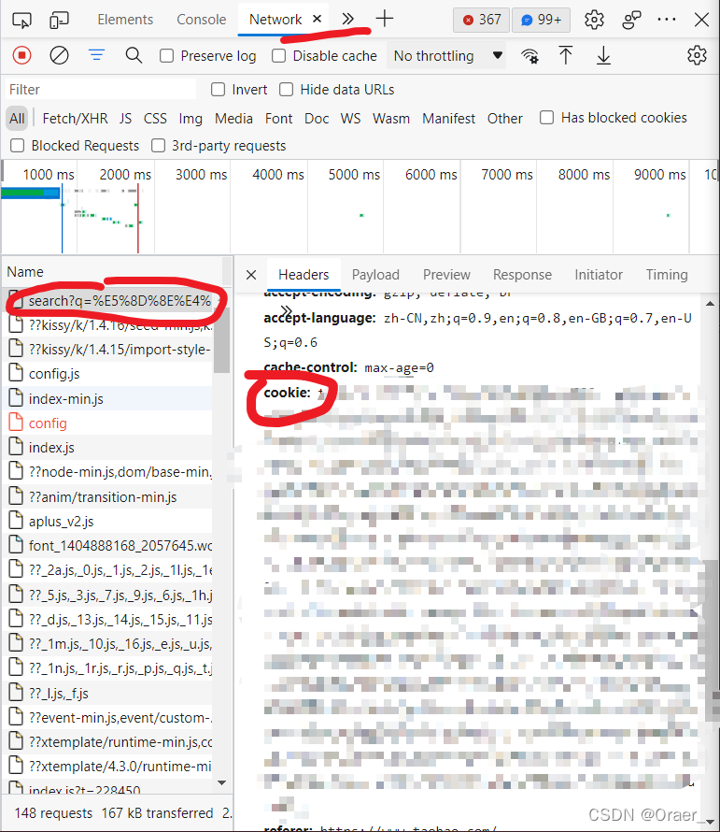
Task: Filter by Other requests
Action: (504, 118)
